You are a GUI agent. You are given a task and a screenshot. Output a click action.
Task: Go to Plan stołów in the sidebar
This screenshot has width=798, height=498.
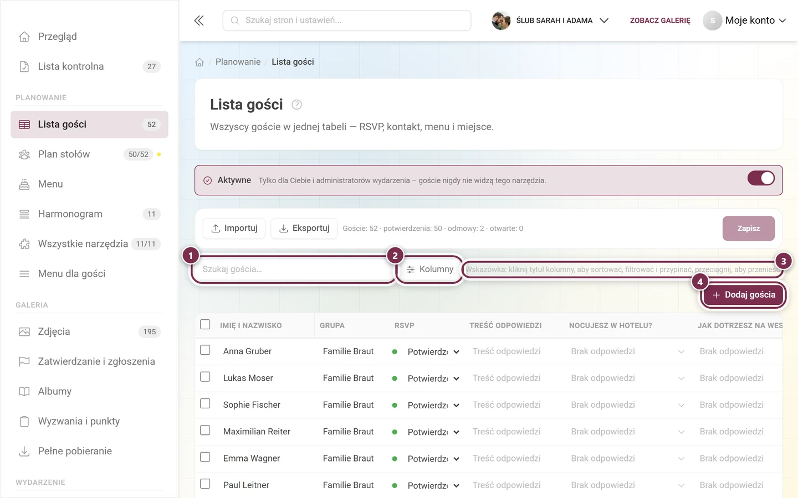(89, 154)
